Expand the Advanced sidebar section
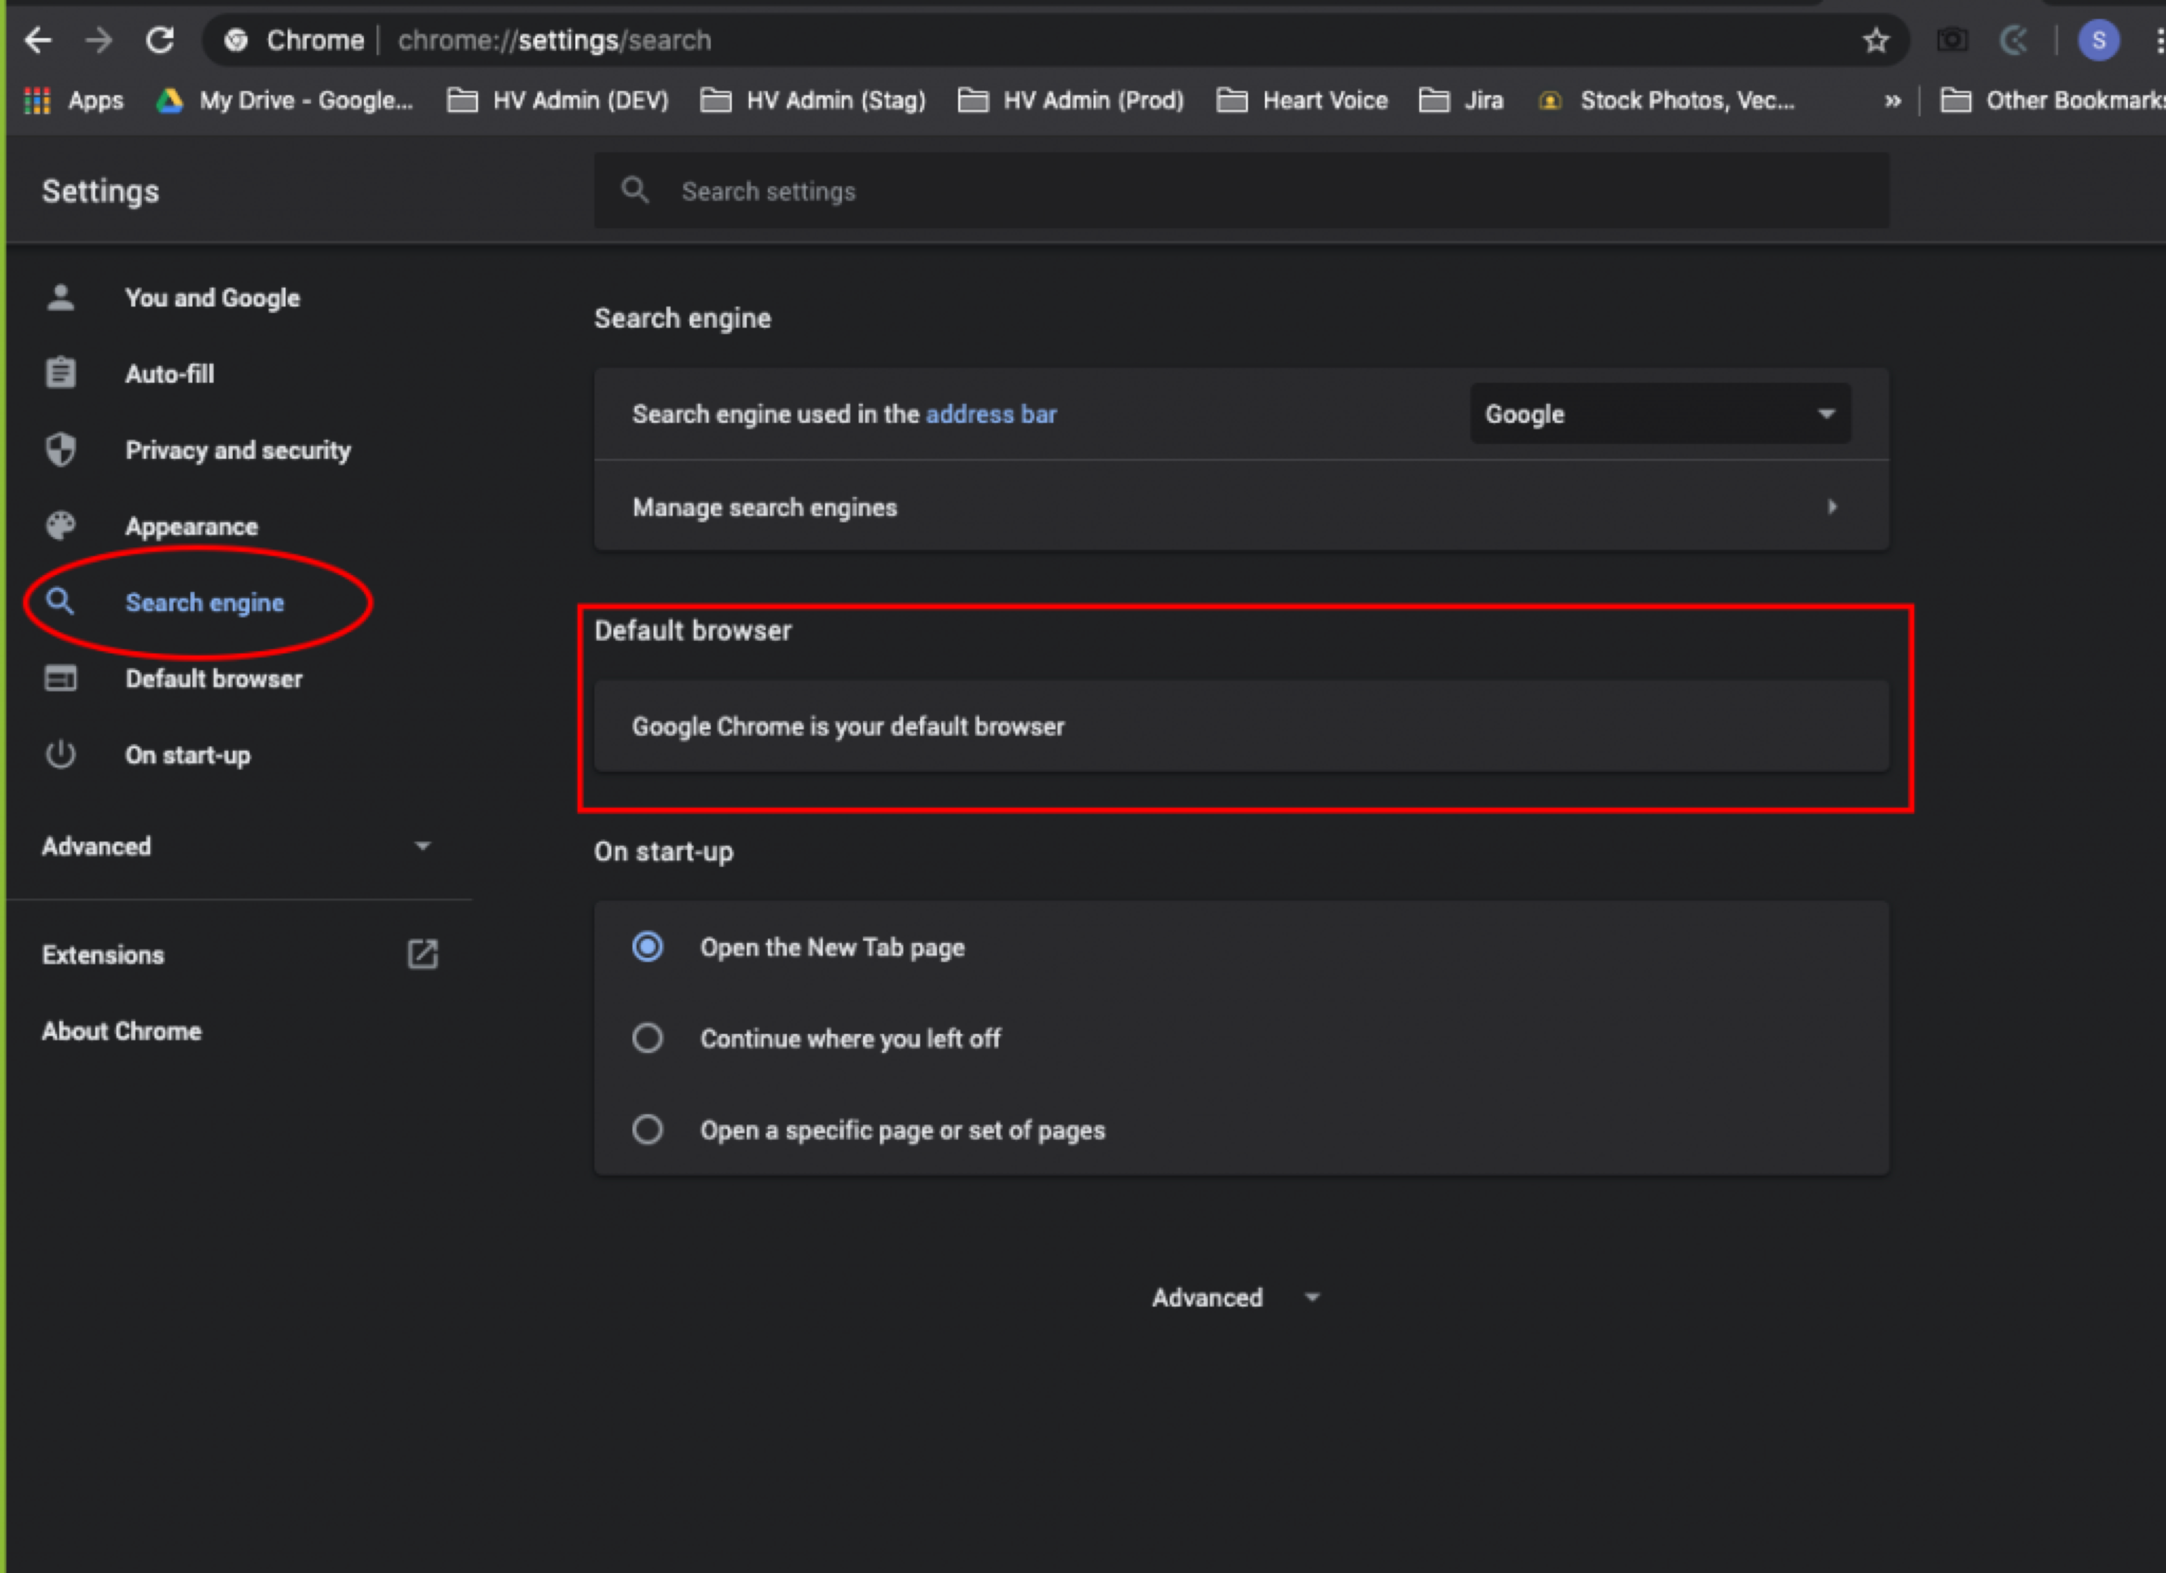The width and height of the screenshot is (2166, 1573). tap(237, 847)
